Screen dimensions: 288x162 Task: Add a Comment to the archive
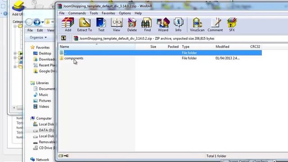(x=215, y=24)
